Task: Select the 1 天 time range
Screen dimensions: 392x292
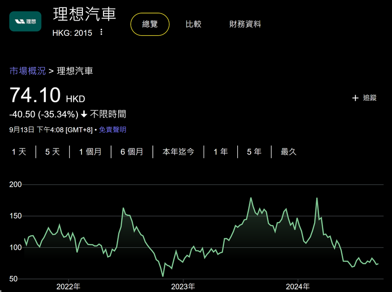Action: tap(19, 152)
